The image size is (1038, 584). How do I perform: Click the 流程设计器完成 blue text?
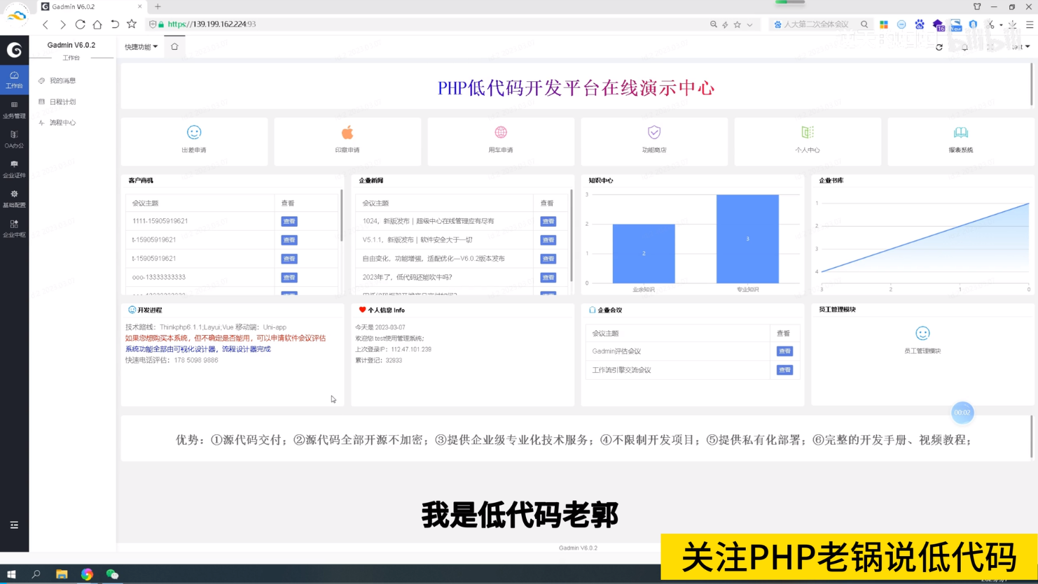click(246, 349)
